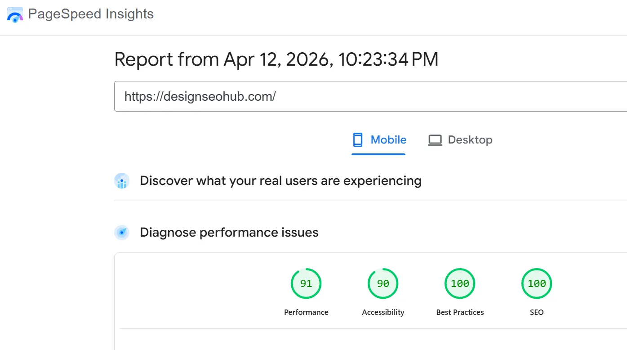Image resolution: width=627 pixels, height=350 pixels.
Task: Click the Best Practices label text
Action: tap(460, 312)
